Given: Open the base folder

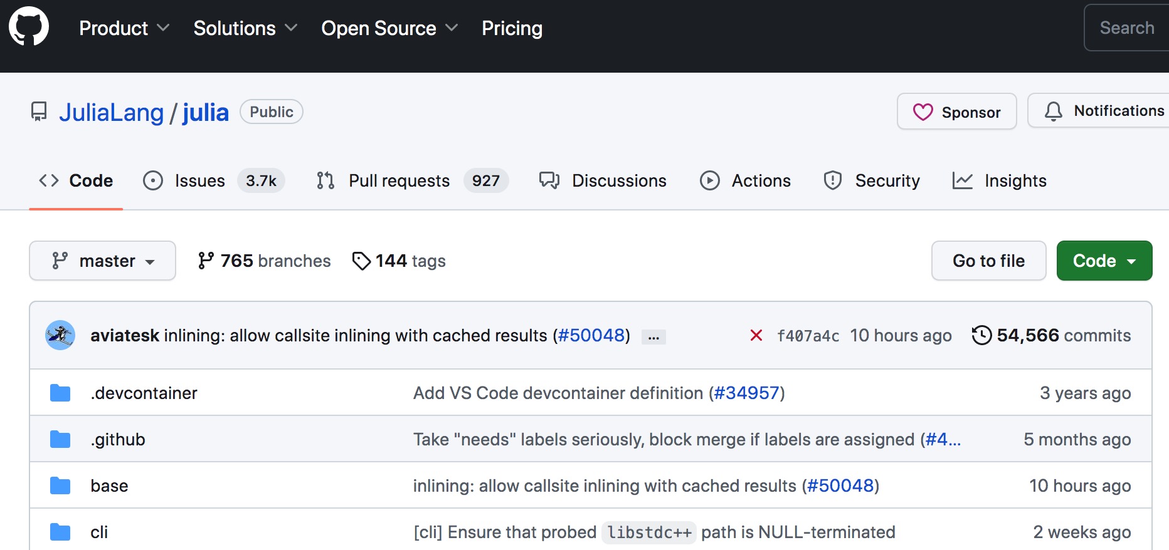Looking at the screenshot, I should [109, 485].
